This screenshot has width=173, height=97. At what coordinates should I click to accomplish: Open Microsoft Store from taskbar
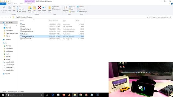[x=58, y=95]
